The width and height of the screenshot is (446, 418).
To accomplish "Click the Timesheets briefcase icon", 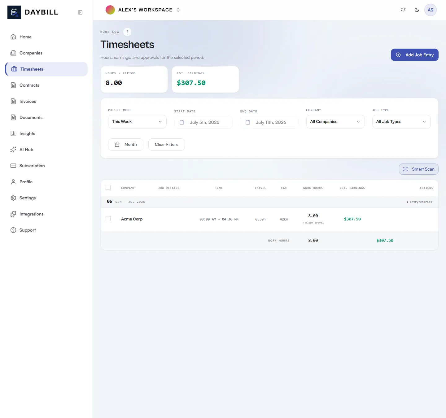I will pyautogui.click(x=14, y=69).
